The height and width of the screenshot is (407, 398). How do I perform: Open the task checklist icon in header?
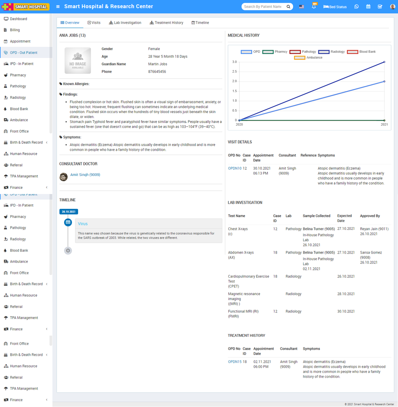point(380,7)
